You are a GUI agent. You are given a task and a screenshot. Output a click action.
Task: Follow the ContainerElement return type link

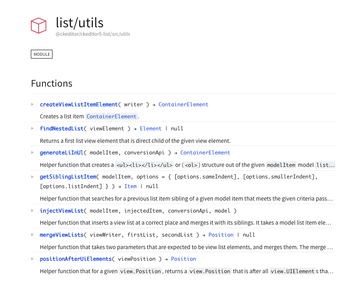click(x=184, y=104)
